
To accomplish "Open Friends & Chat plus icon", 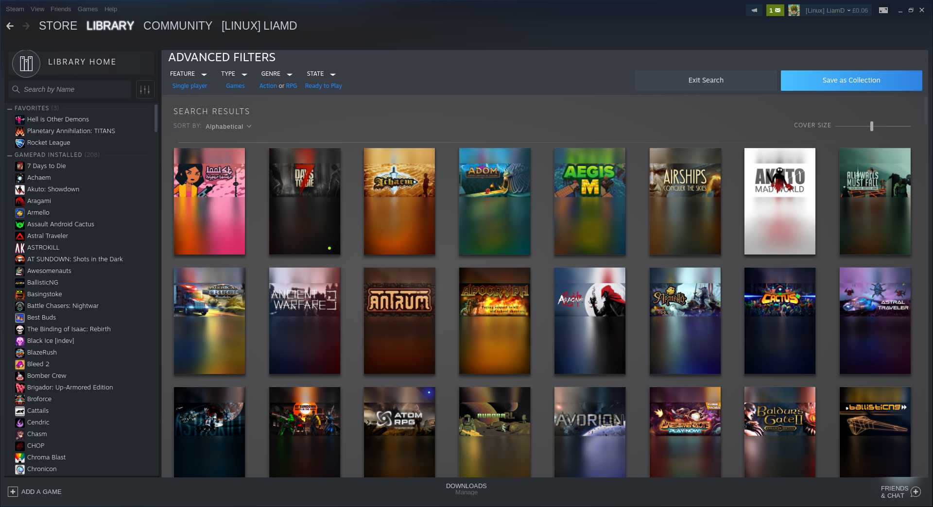I will coord(916,492).
